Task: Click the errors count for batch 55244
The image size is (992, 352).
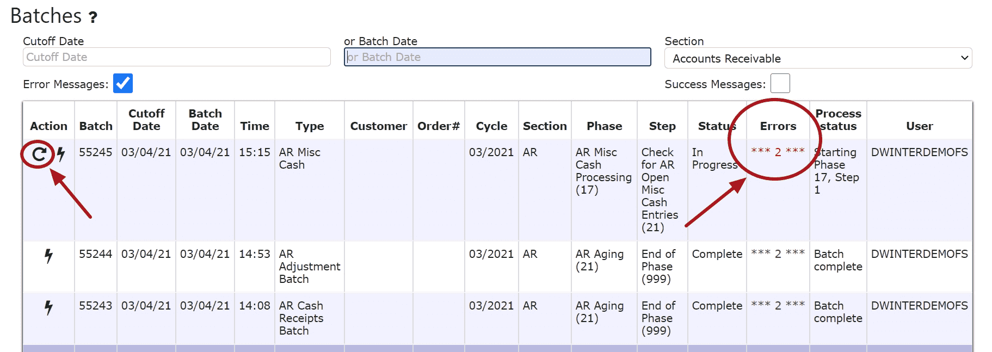Action: (x=777, y=254)
